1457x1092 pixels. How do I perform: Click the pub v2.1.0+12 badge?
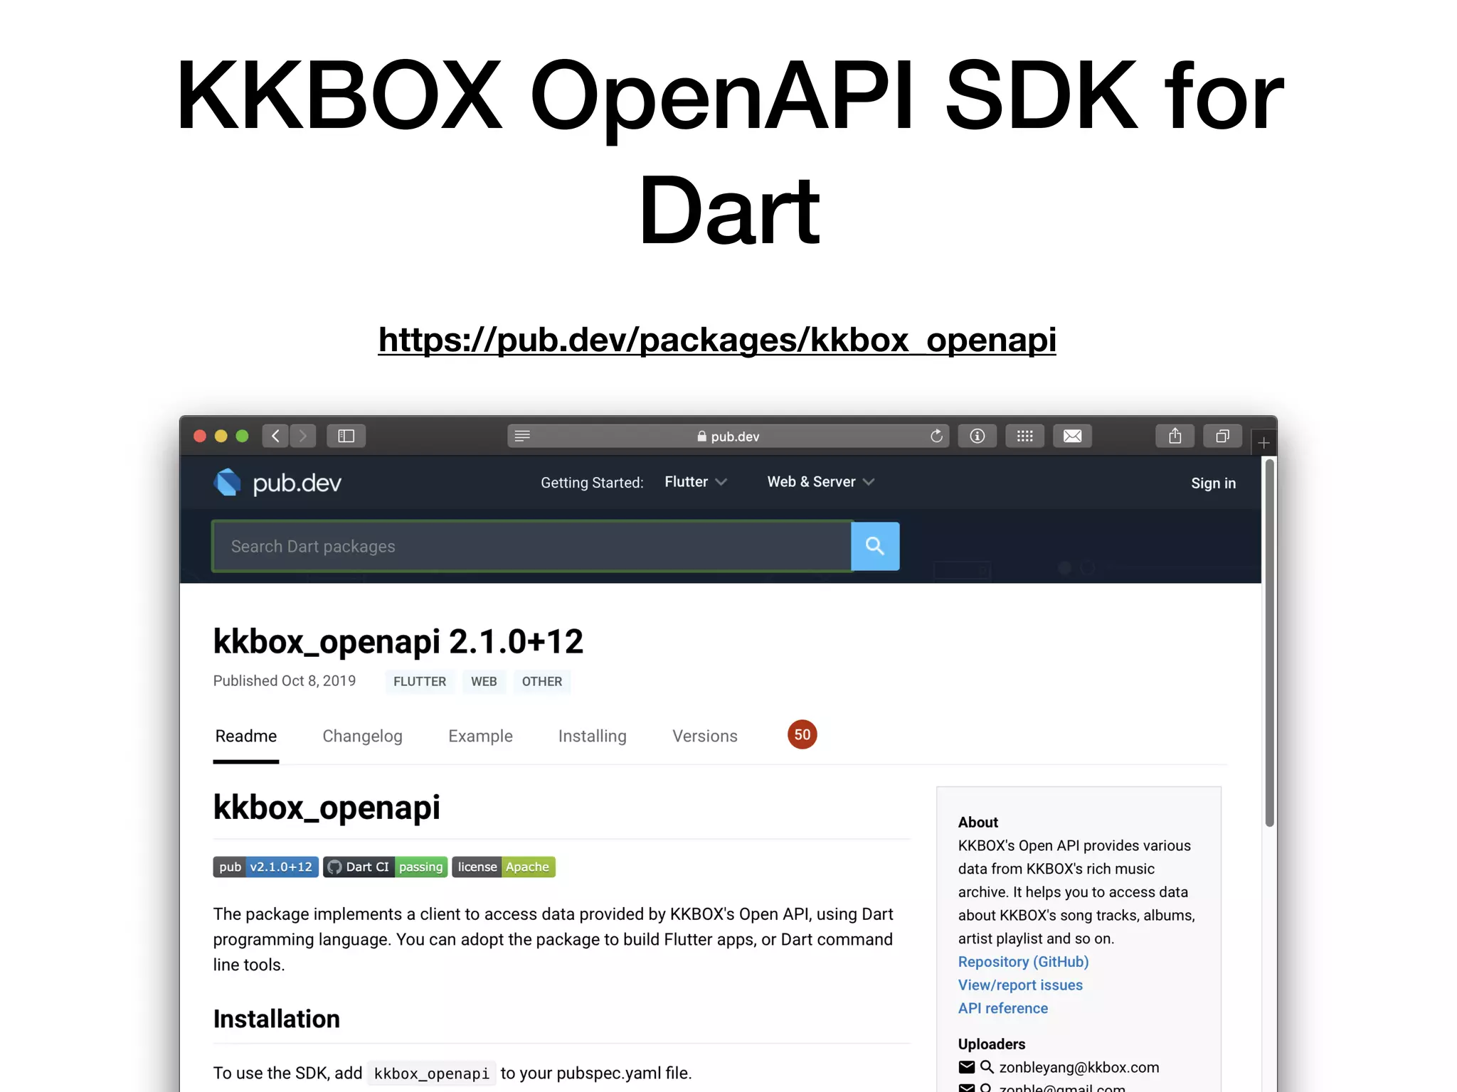(x=265, y=867)
